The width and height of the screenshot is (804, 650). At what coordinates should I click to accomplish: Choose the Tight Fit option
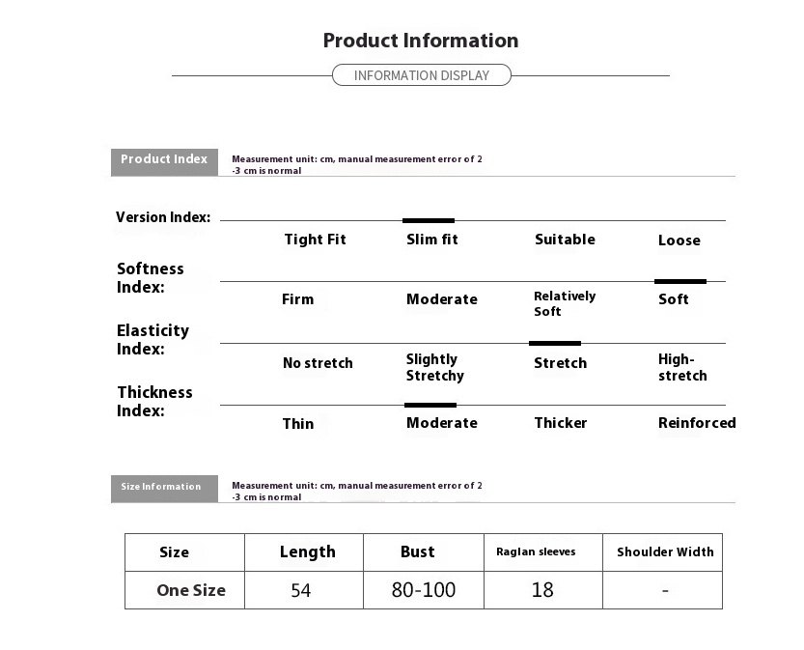pos(316,240)
